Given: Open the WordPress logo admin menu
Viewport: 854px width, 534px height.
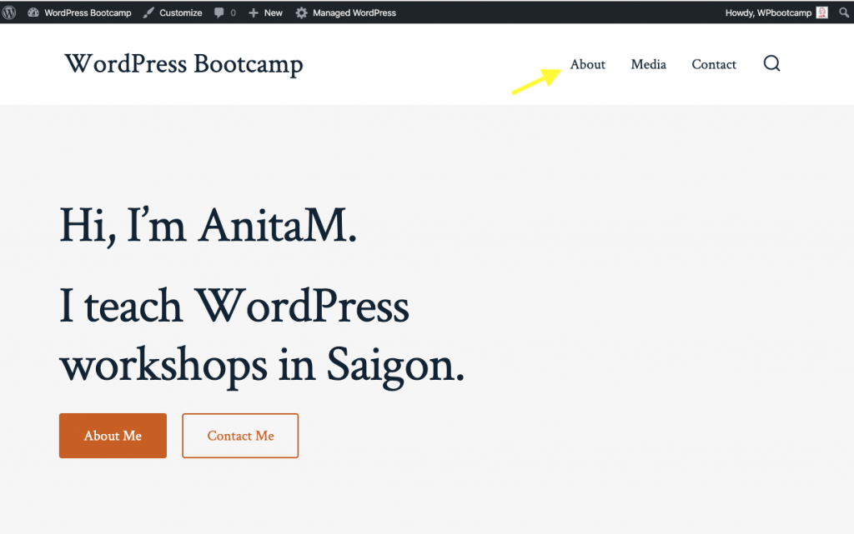Looking at the screenshot, I should tap(8, 12).
